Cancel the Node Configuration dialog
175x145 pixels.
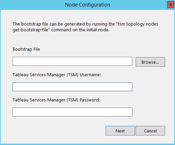[150, 131]
